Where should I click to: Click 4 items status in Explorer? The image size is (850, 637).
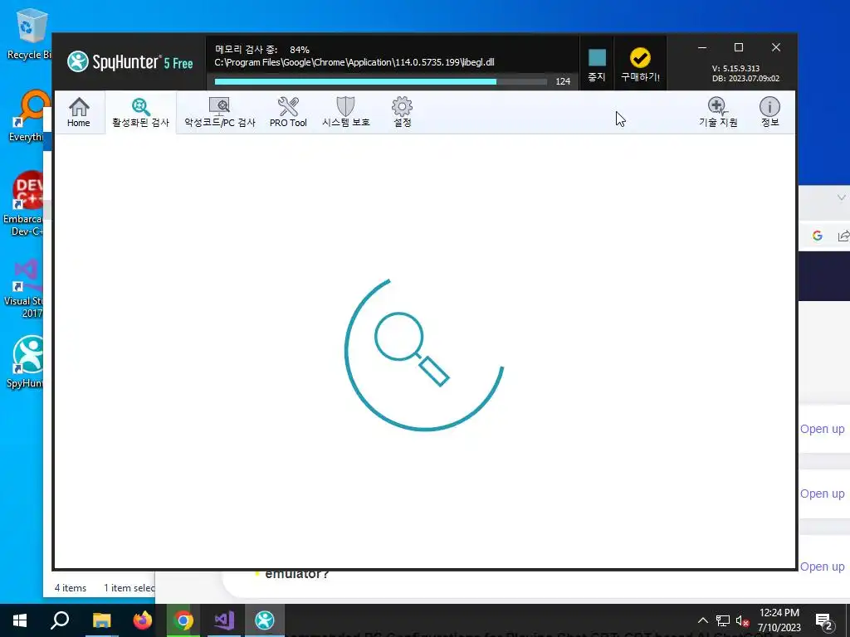pos(71,588)
